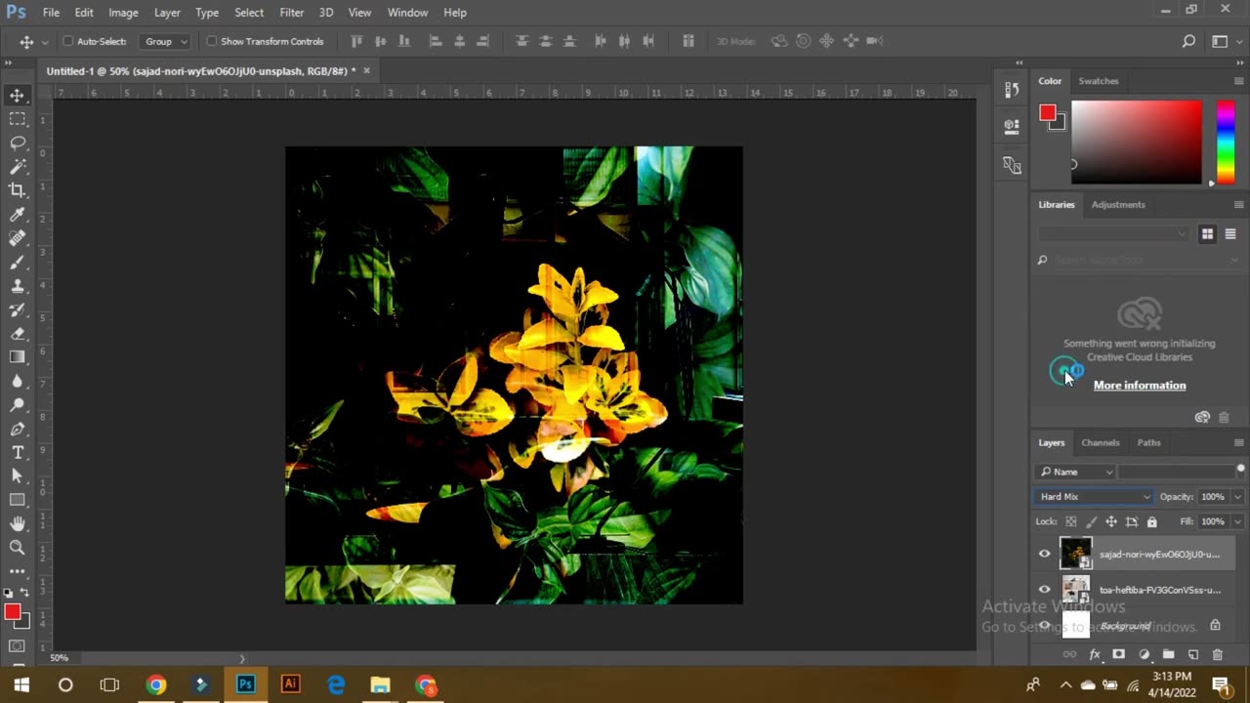Select the Lasso tool
The image size is (1250, 703).
coord(18,143)
